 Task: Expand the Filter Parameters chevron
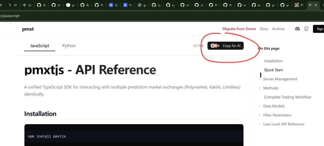[x=260, y=115]
